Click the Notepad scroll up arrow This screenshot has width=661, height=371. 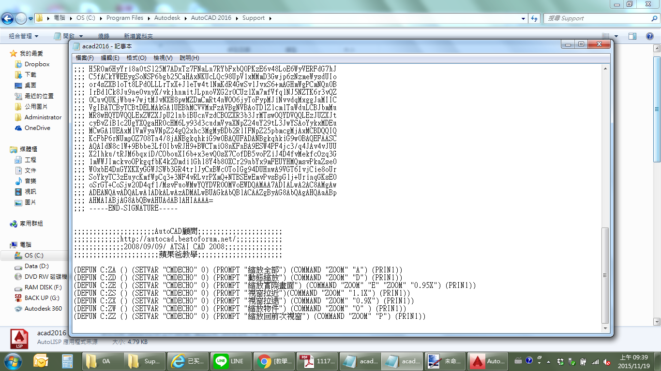pyautogui.click(x=605, y=69)
